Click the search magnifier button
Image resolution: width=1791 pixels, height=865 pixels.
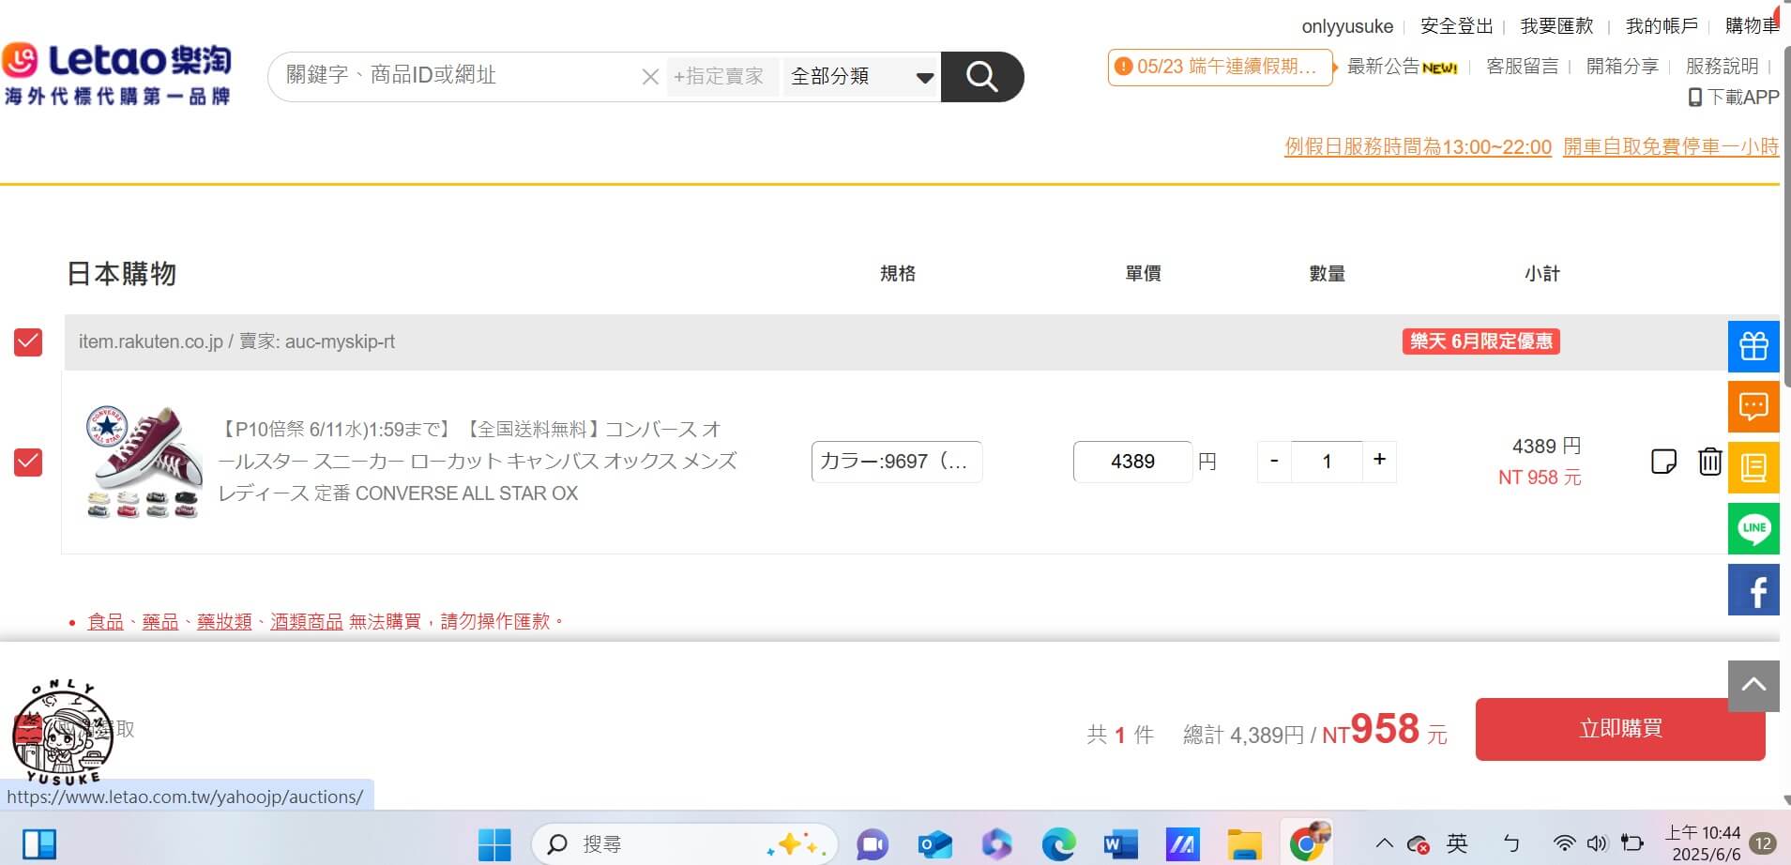point(981,76)
